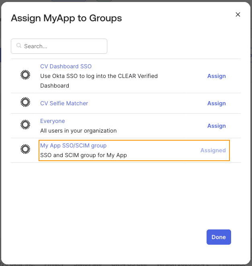This screenshot has height=266, width=252.
Task: Select the text 'All users in your organization'
Action: click(78, 131)
